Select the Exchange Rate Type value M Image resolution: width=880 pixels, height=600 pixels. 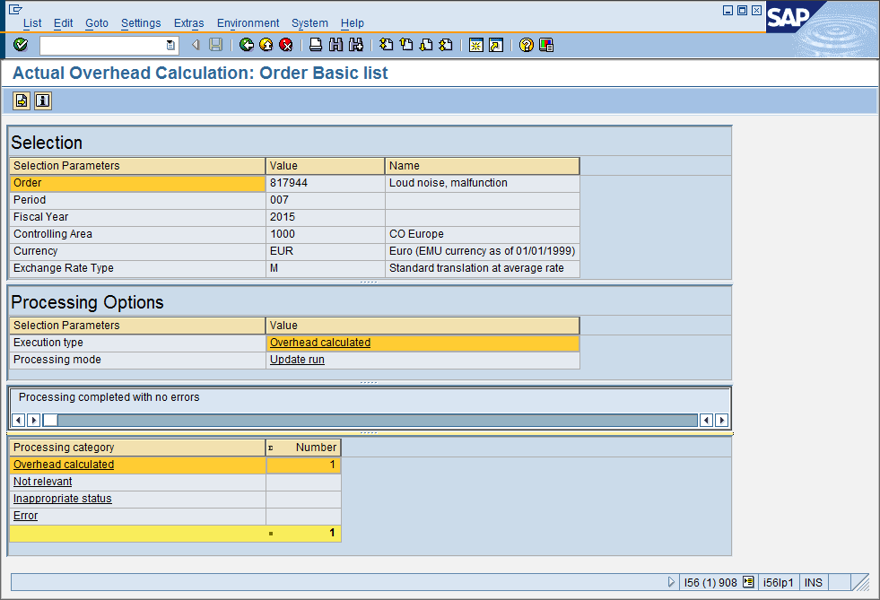[325, 268]
